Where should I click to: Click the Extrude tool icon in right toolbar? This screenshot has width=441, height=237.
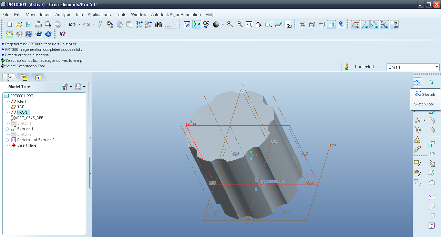pyautogui.click(x=432, y=144)
